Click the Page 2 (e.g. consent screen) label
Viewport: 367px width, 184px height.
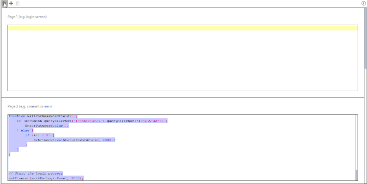tap(29, 106)
